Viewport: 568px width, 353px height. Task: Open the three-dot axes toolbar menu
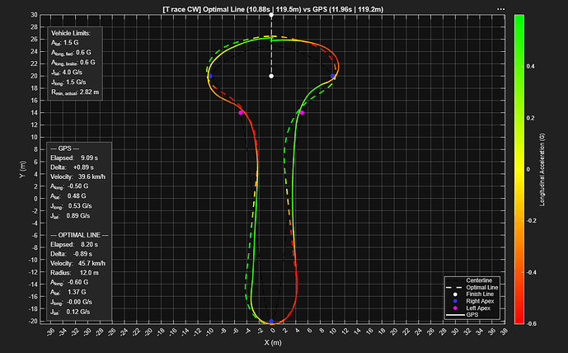(x=500, y=9)
